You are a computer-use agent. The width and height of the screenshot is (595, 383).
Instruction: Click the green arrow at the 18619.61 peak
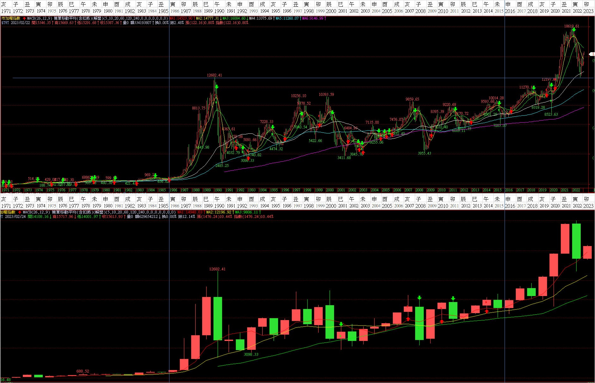[574, 30]
